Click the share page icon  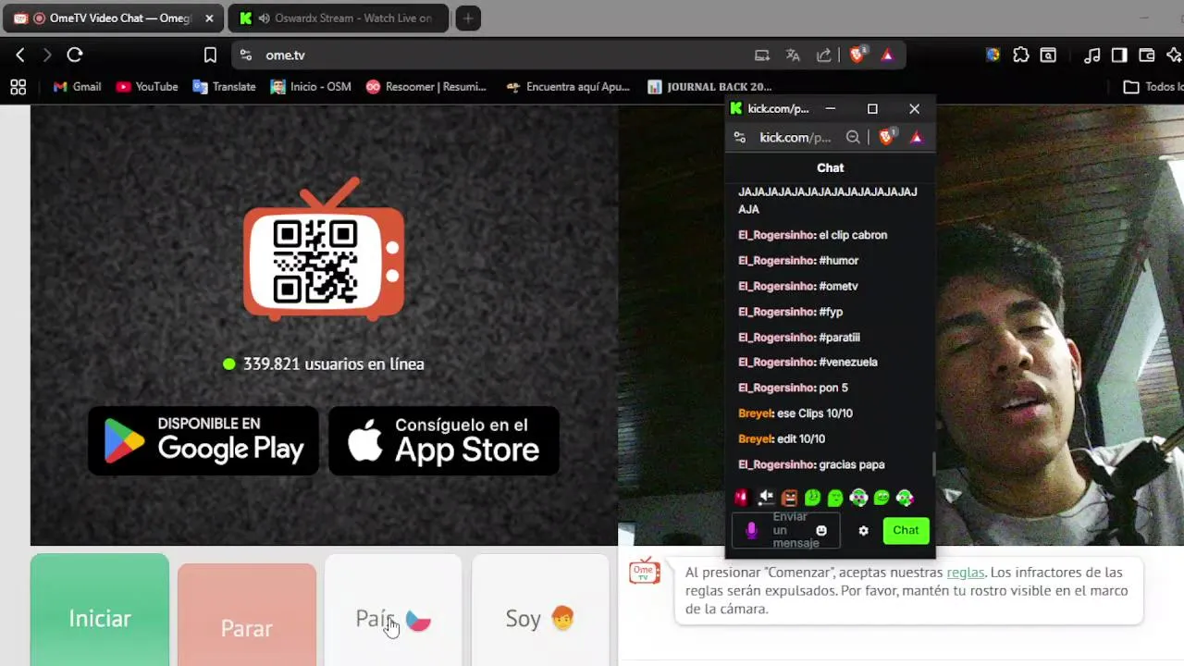coord(823,55)
